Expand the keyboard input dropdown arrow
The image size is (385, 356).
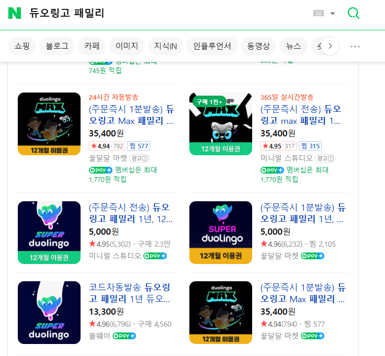tap(333, 14)
